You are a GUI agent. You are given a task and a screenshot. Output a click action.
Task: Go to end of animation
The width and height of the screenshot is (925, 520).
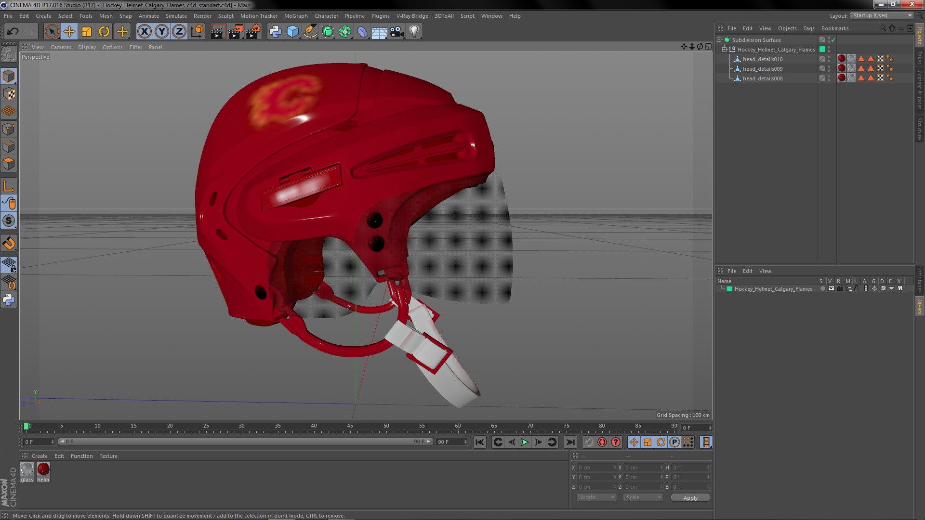[x=570, y=442]
